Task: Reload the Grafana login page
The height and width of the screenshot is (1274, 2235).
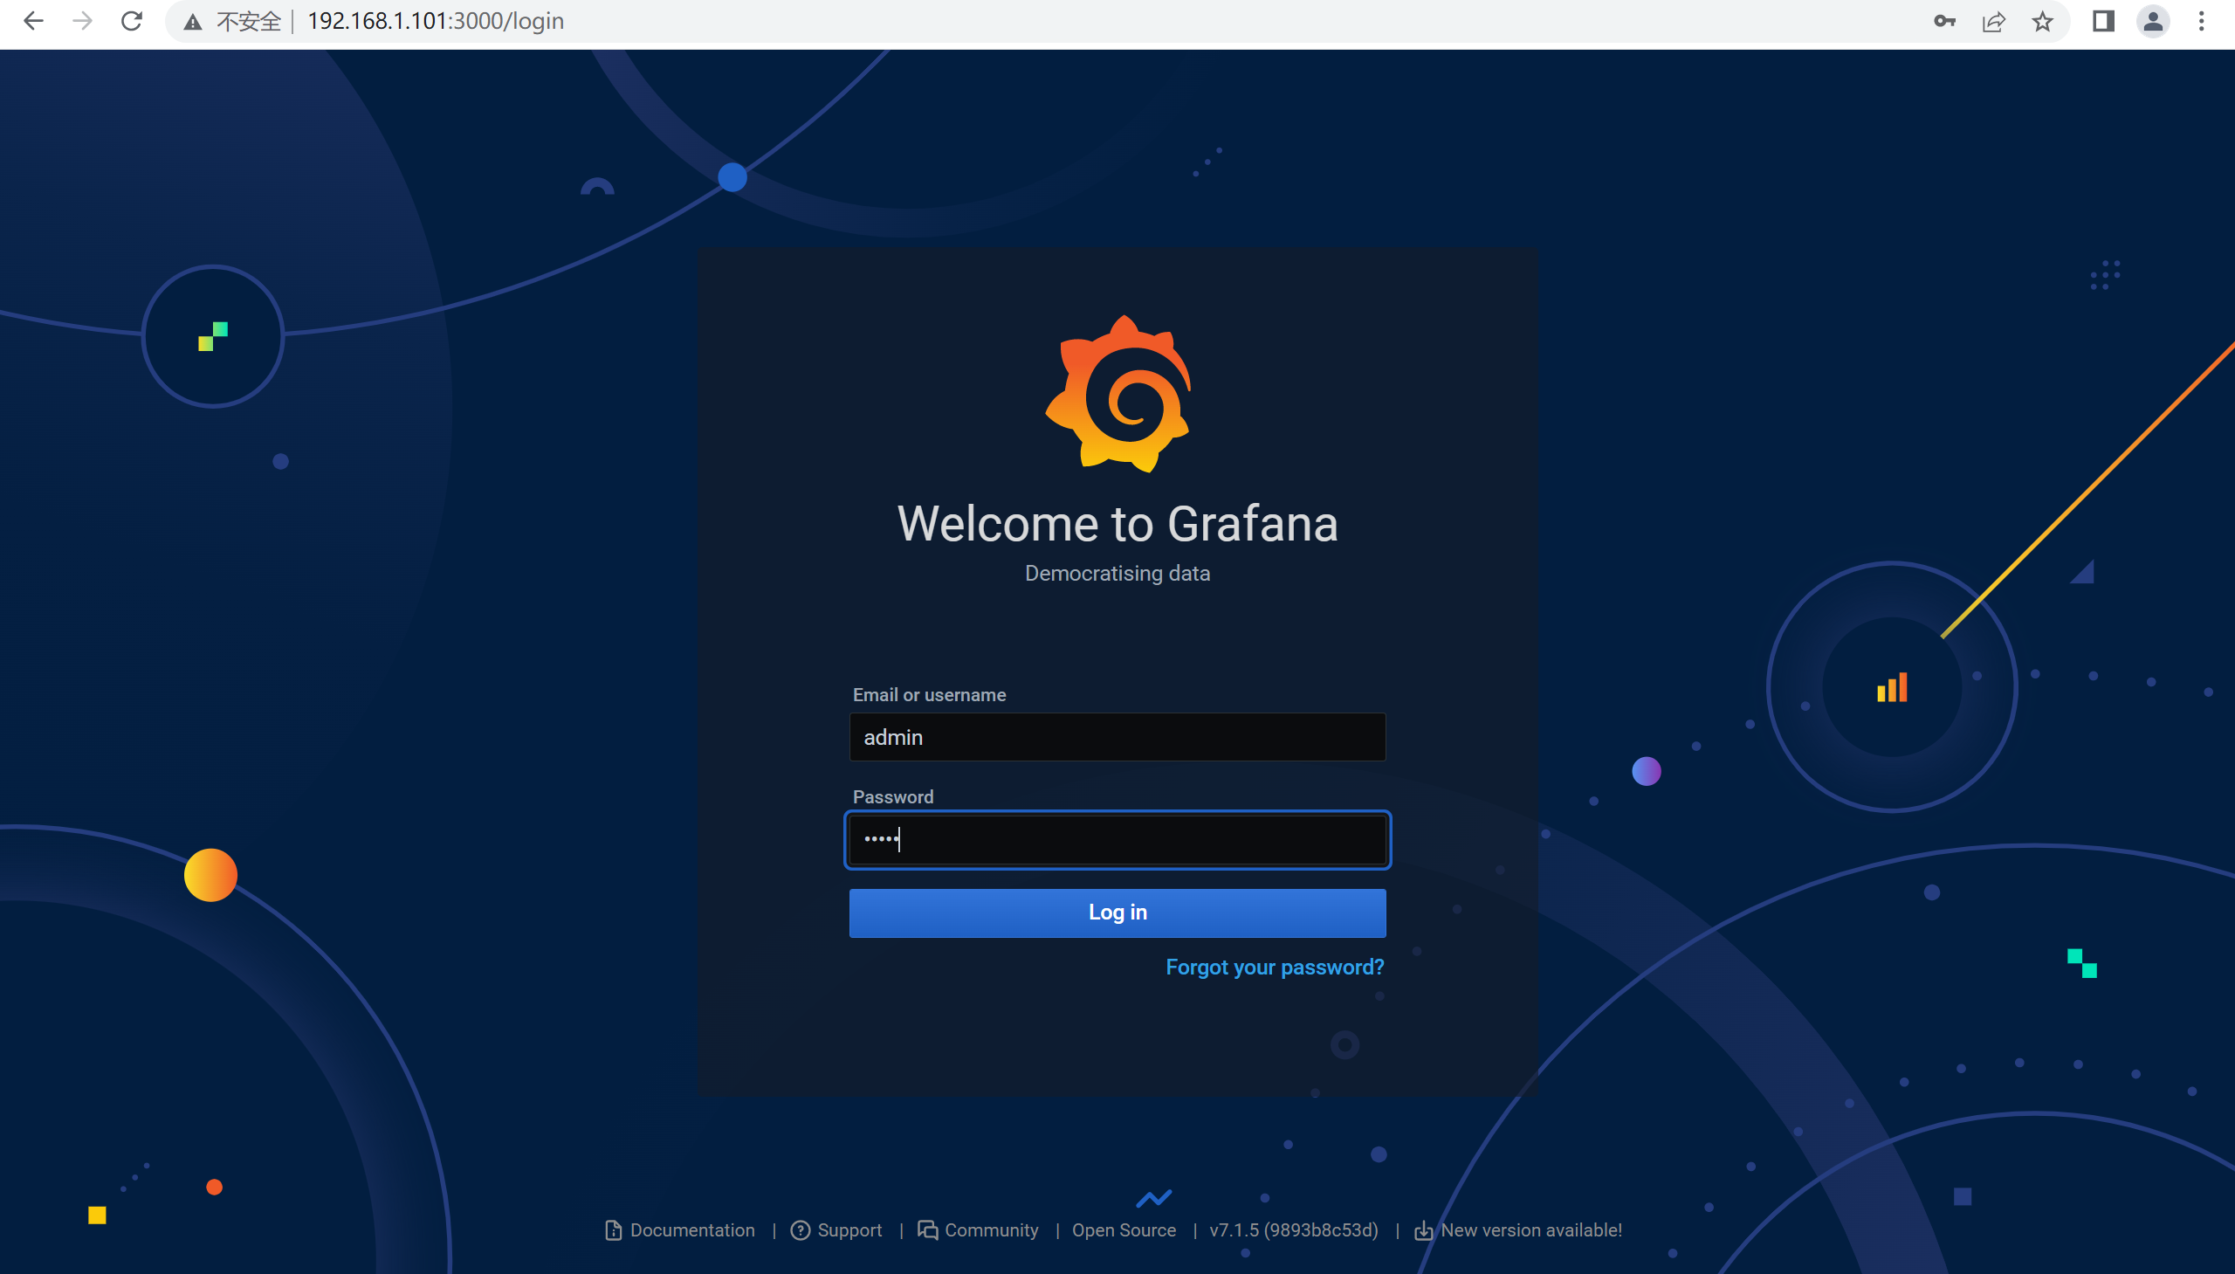Action: point(131,21)
